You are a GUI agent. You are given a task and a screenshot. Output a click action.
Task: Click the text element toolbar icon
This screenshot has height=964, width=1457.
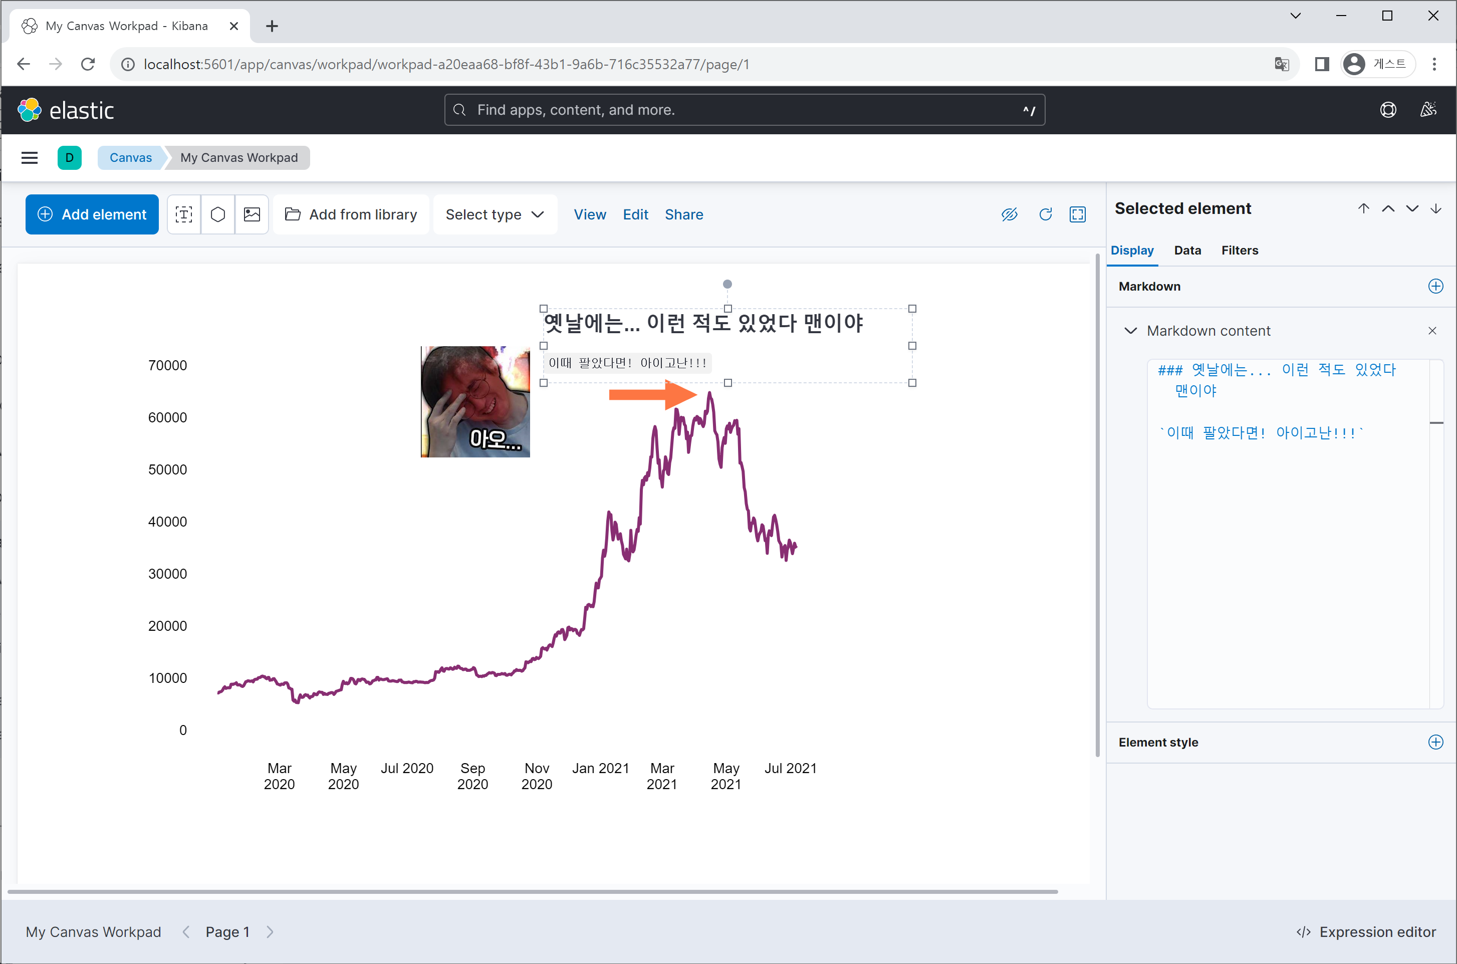click(184, 214)
